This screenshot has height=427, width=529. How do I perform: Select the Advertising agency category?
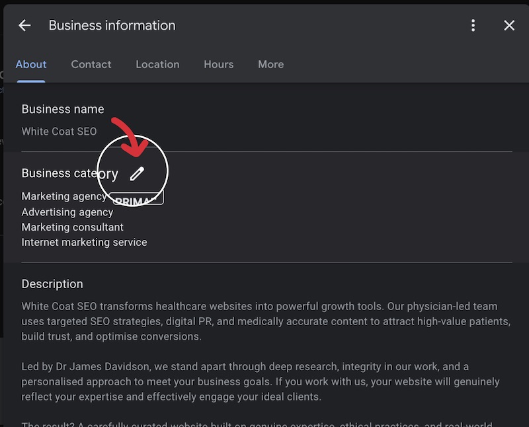67,212
